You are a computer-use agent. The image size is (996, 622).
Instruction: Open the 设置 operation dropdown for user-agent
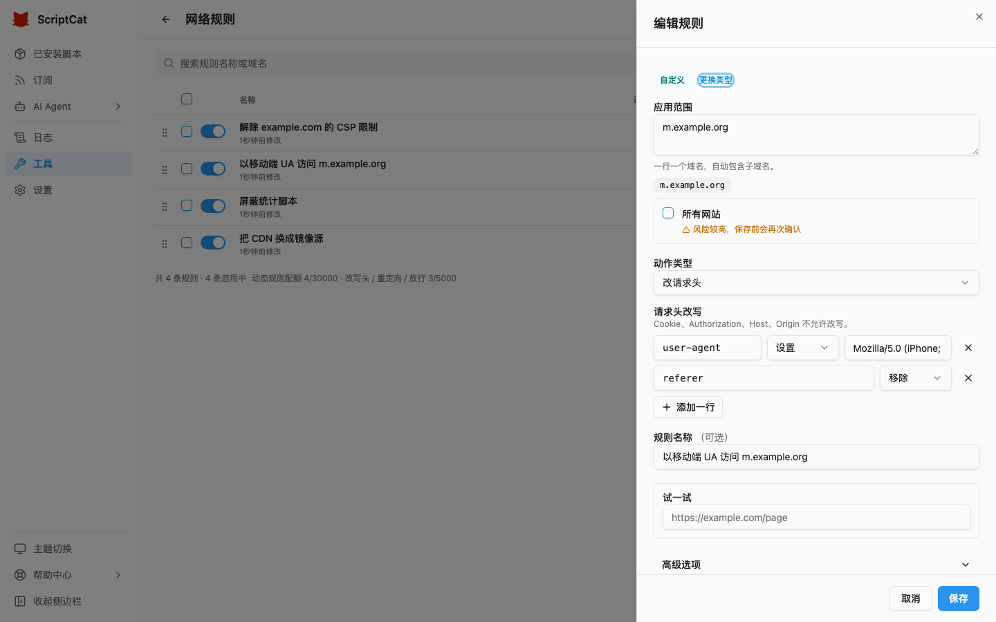coord(802,348)
